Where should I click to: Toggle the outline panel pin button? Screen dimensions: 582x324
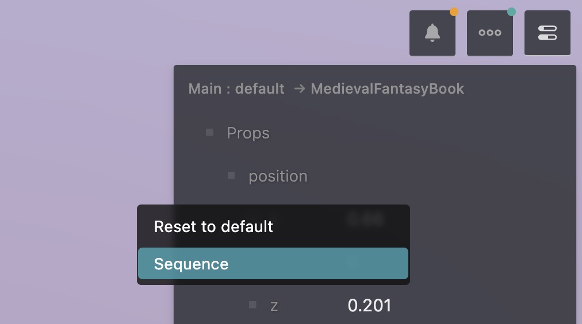click(547, 33)
